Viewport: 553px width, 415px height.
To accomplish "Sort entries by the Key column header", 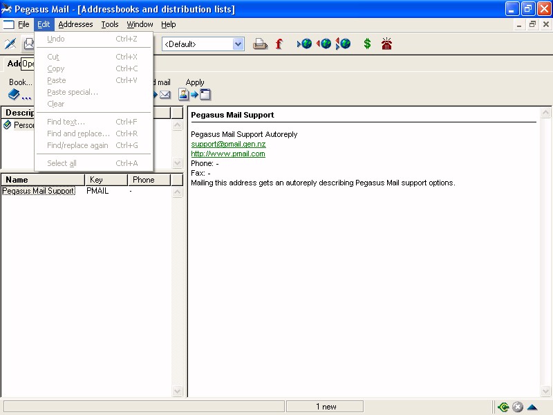I will (106, 180).
